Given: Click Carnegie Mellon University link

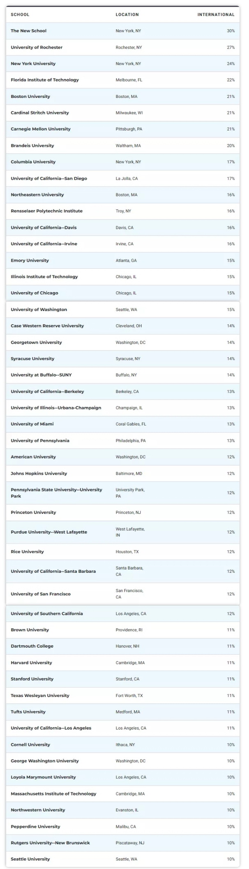Looking at the screenshot, I should coord(40,129).
